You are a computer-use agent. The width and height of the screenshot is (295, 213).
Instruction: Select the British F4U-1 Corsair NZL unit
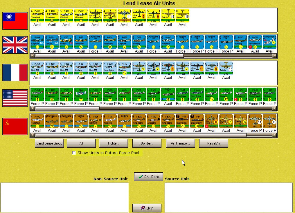pyautogui.click(x=52, y=42)
